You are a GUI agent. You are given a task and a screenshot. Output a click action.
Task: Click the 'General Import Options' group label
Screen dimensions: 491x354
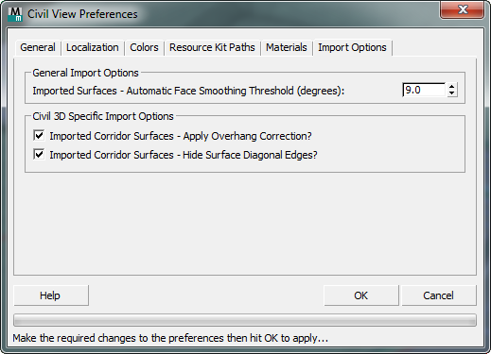(x=85, y=73)
